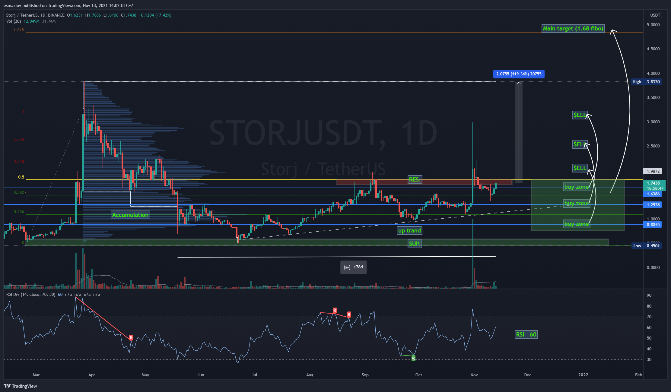This screenshot has width=671, height=392.
Task: Select the blue 0.8845 price level label
Action: pos(653,225)
